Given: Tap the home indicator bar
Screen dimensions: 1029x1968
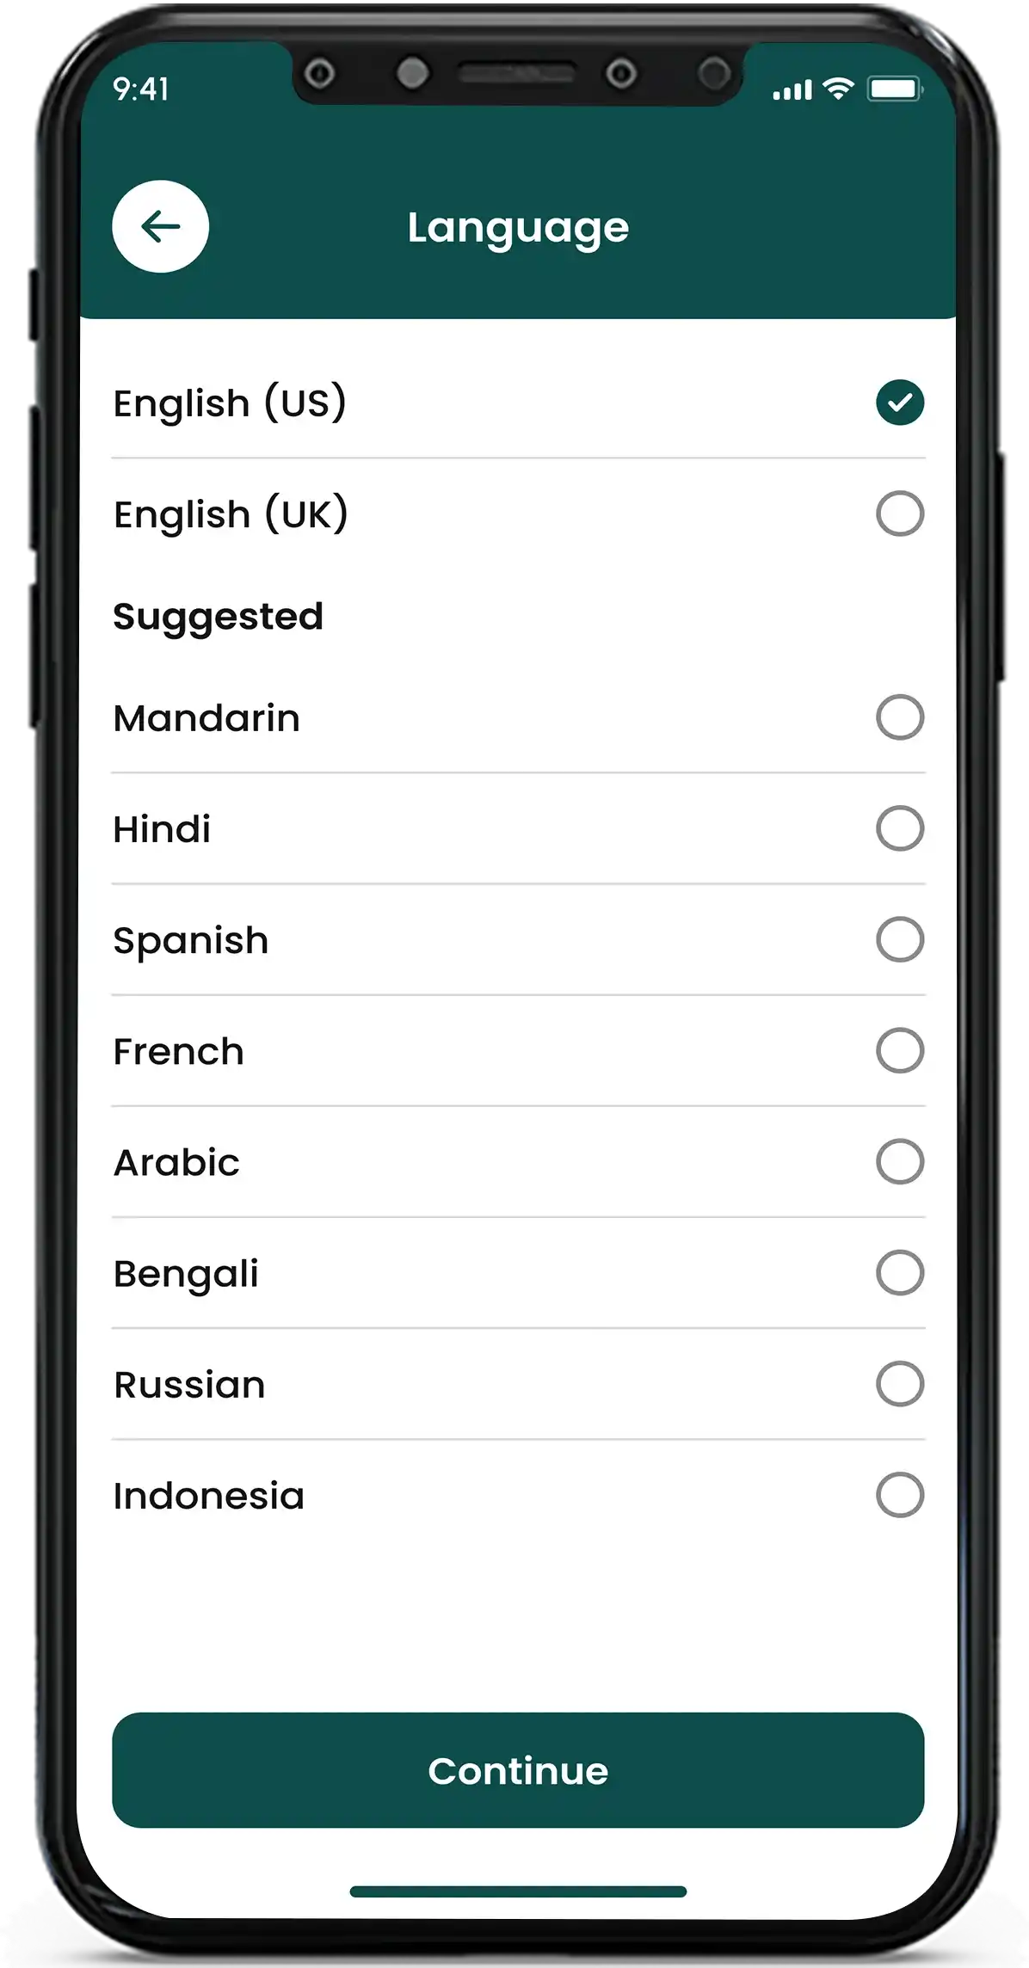Looking at the screenshot, I should pyautogui.click(x=518, y=1891).
